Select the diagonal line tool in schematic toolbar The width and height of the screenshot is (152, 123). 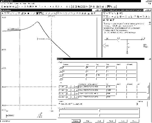115,13
